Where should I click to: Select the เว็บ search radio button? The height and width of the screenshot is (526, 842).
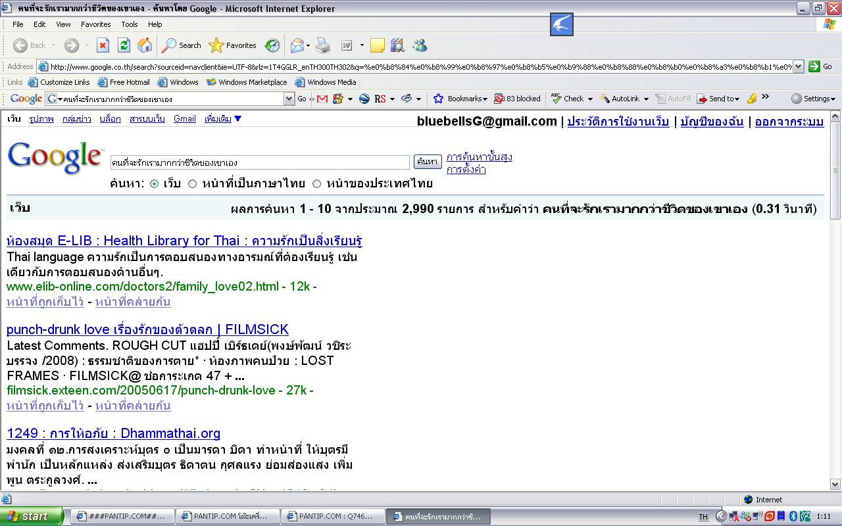point(155,183)
